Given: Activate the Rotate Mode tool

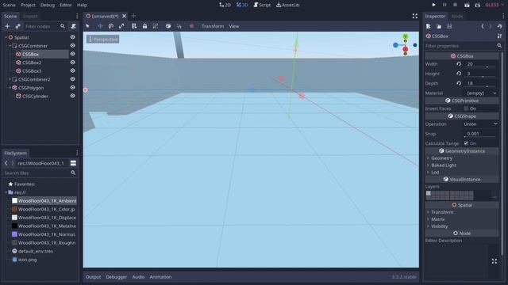Looking at the screenshot, I should tap(111, 26).
